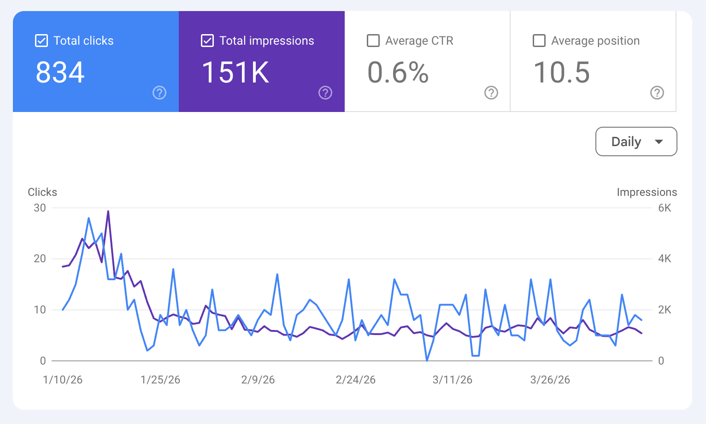706x424 pixels.
Task: Disable the Total impressions checkbox
Action: tap(207, 41)
